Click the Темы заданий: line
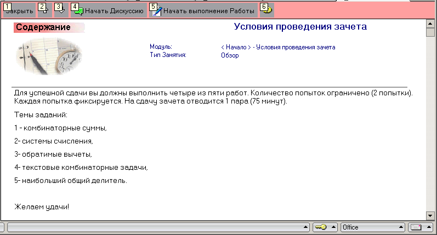This screenshot has height=235, width=437. (41, 114)
